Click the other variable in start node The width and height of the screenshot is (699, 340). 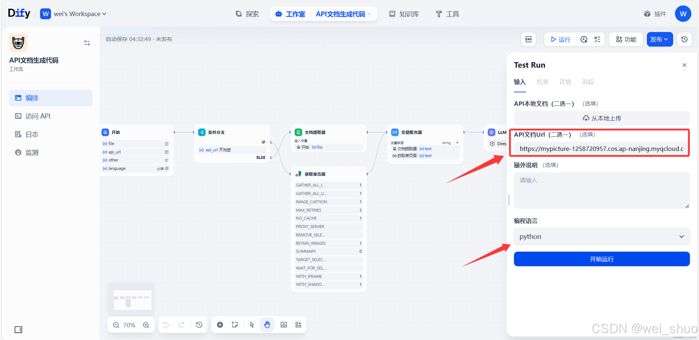[x=136, y=160]
